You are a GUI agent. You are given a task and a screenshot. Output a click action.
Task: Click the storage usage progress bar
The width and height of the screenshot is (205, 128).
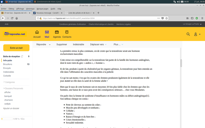coord(7,119)
